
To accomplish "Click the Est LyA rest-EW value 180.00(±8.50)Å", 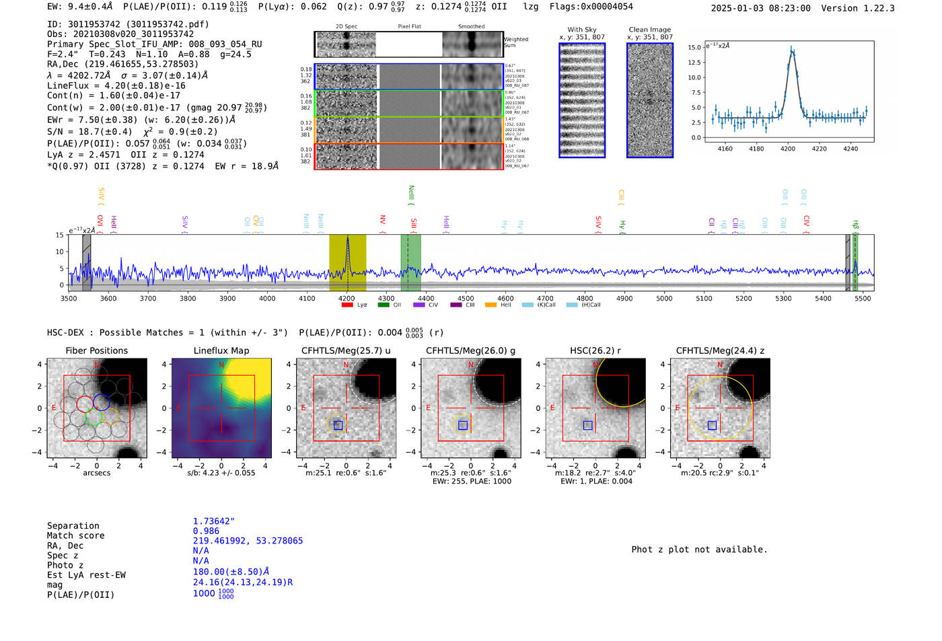I will (x=231, y=572).
